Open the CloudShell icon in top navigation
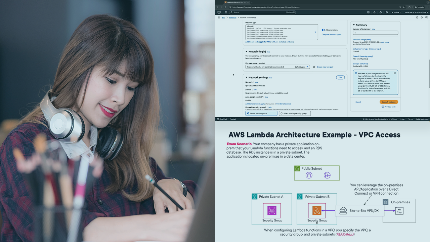 (368, 12)
